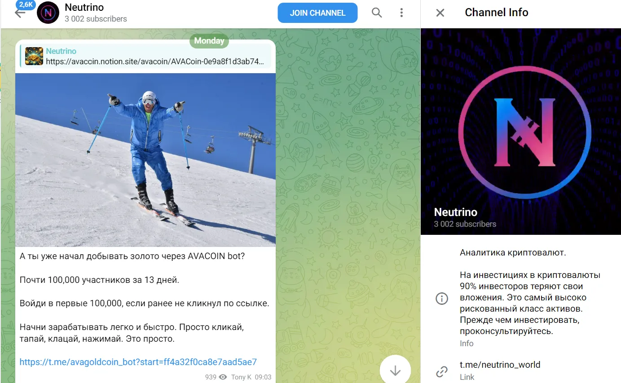Click the Monday date badge

[x=209, y=41]
